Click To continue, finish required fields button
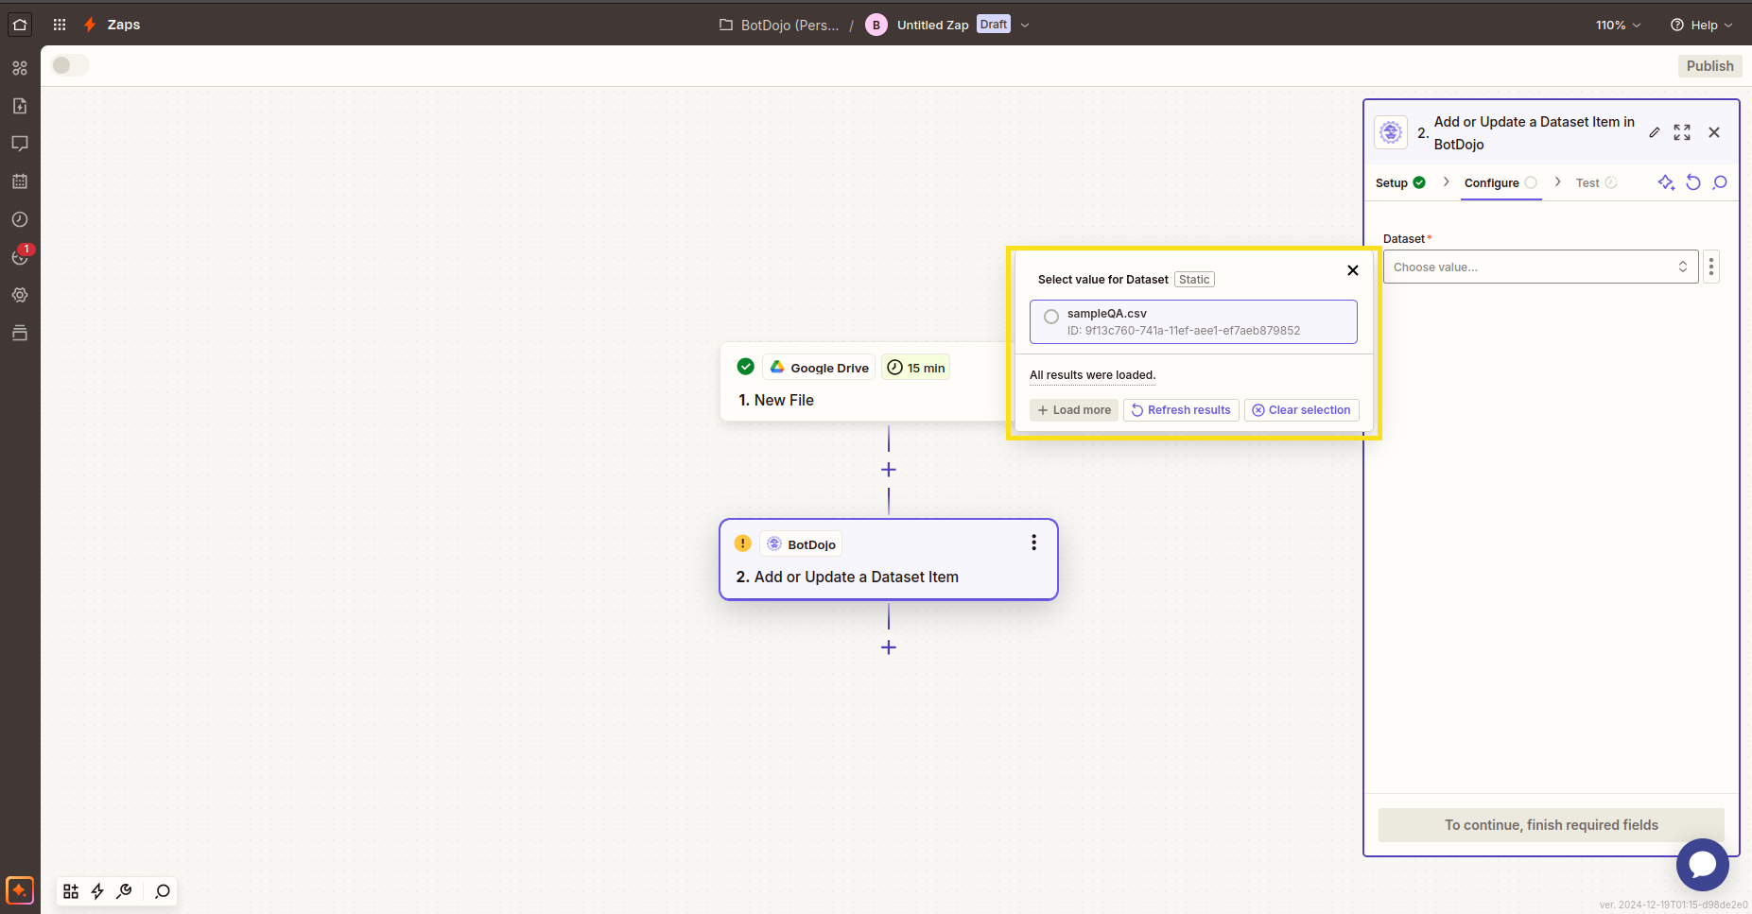 coord(1552,825)
